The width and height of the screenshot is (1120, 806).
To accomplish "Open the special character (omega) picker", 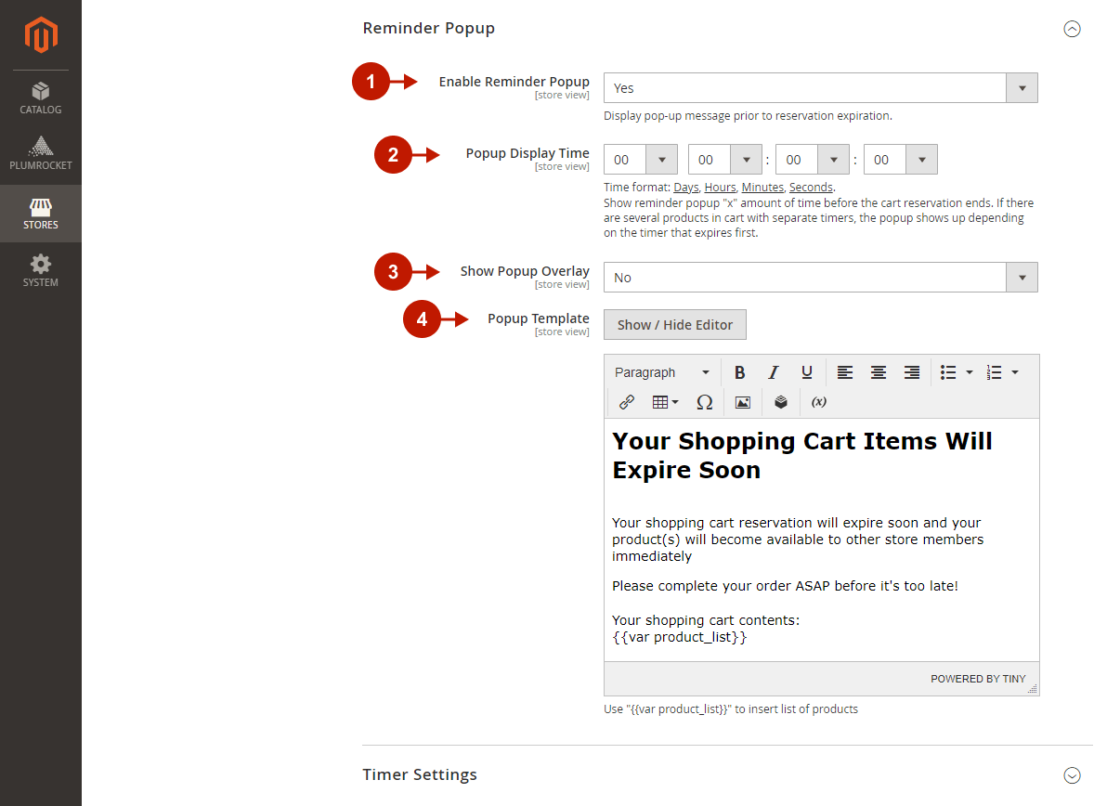I will coord(704,402).
